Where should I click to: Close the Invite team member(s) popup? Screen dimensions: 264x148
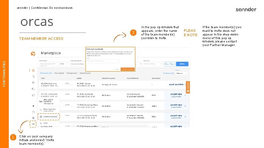tap(134, 49)
